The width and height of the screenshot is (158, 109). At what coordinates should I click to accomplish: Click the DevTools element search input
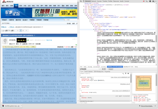(x=89, y=69)
